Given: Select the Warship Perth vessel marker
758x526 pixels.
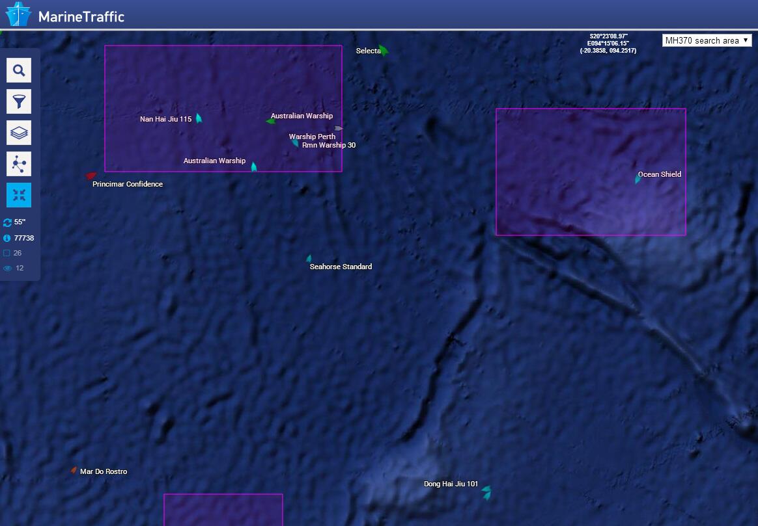Looking at the screenshot, I should (295, 143).
